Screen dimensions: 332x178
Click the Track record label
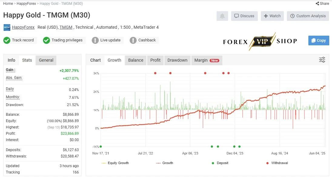tap(23, 40)
